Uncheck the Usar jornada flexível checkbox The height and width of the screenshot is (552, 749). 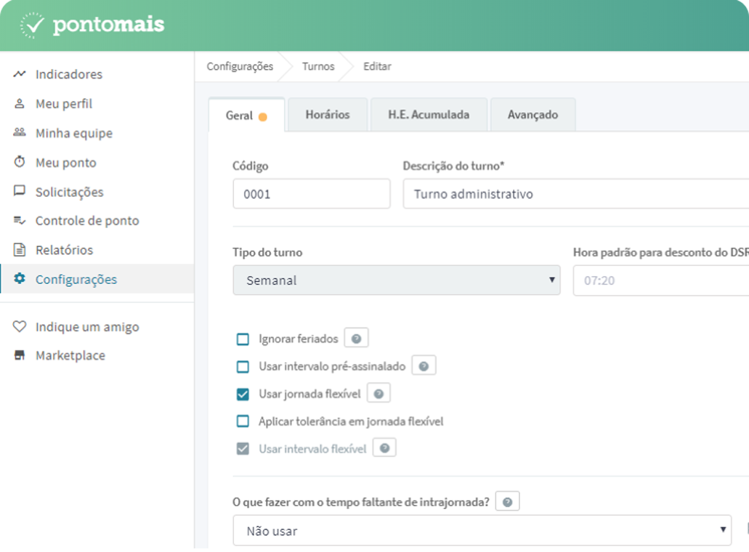point(243,394)
